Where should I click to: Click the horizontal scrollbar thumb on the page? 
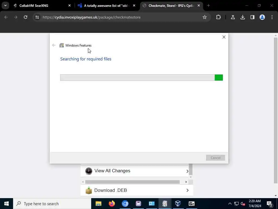click(x=132, y=182)
